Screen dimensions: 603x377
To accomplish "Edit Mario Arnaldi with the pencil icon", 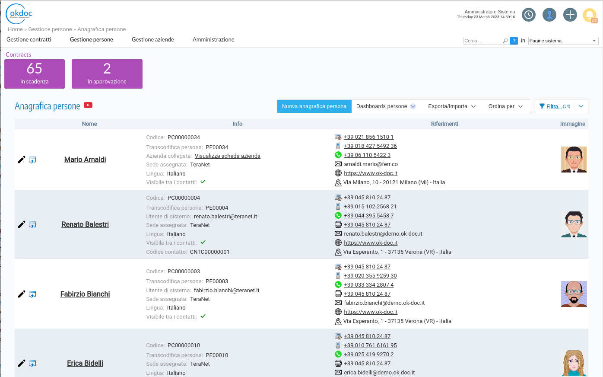I will 21,160.
